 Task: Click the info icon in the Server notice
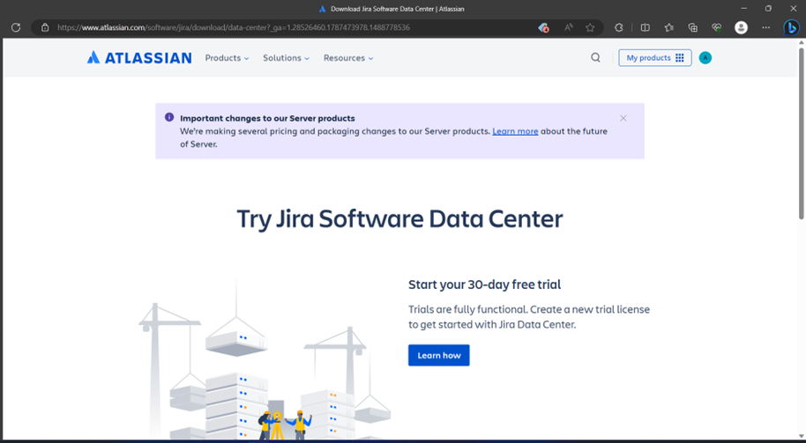169,117
